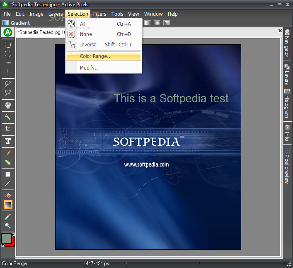Open the Modify.. selection option
The width and height of the screenshot is (293, 268).
pyautogui.click(x=104, y=68)
